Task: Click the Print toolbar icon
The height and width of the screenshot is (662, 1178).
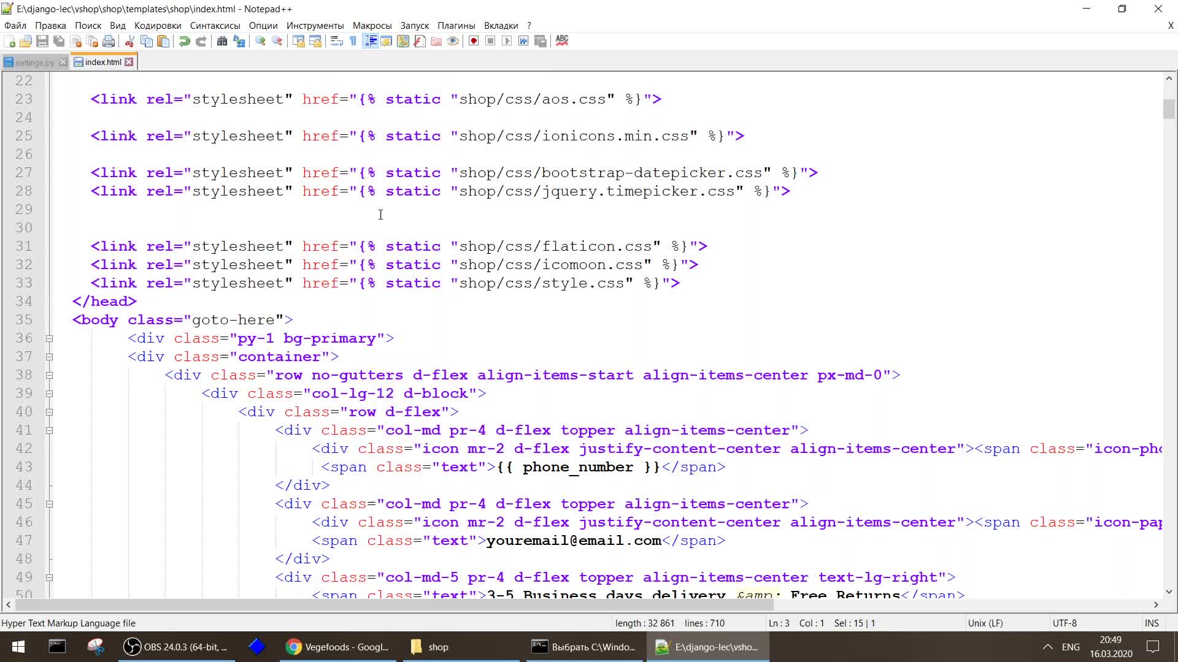Action: [109, 41]
